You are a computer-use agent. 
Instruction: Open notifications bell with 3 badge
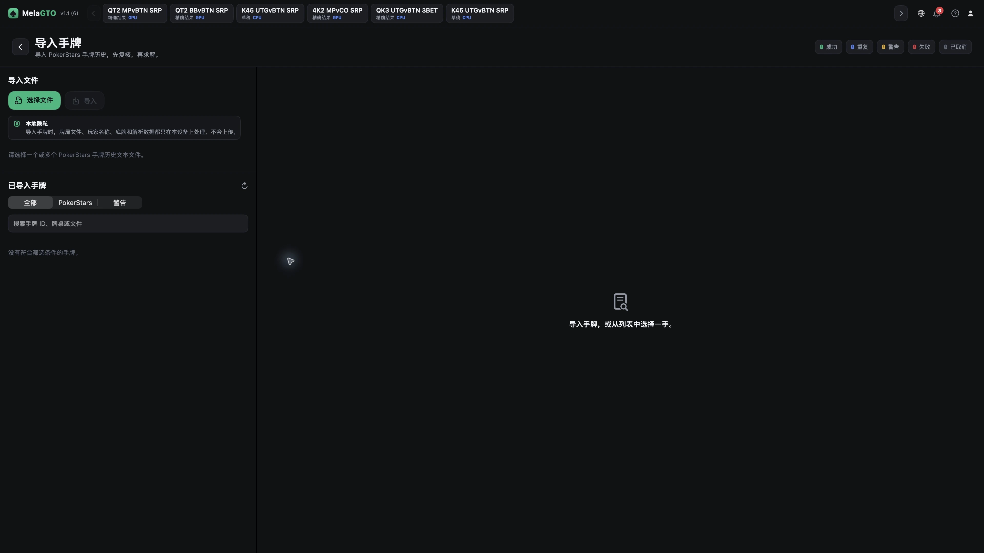[x=937, y=13]
